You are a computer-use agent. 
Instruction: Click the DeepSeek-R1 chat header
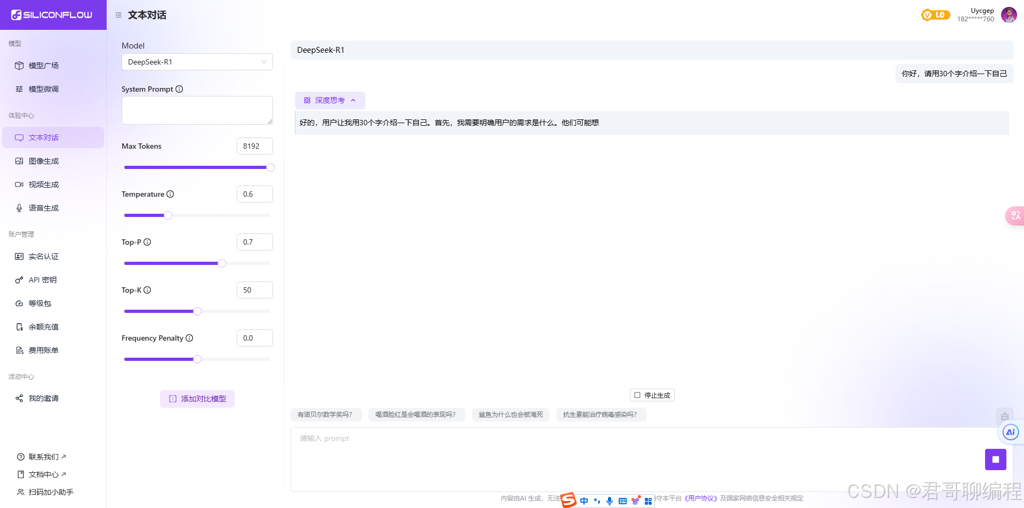click(x=652, y=50)
